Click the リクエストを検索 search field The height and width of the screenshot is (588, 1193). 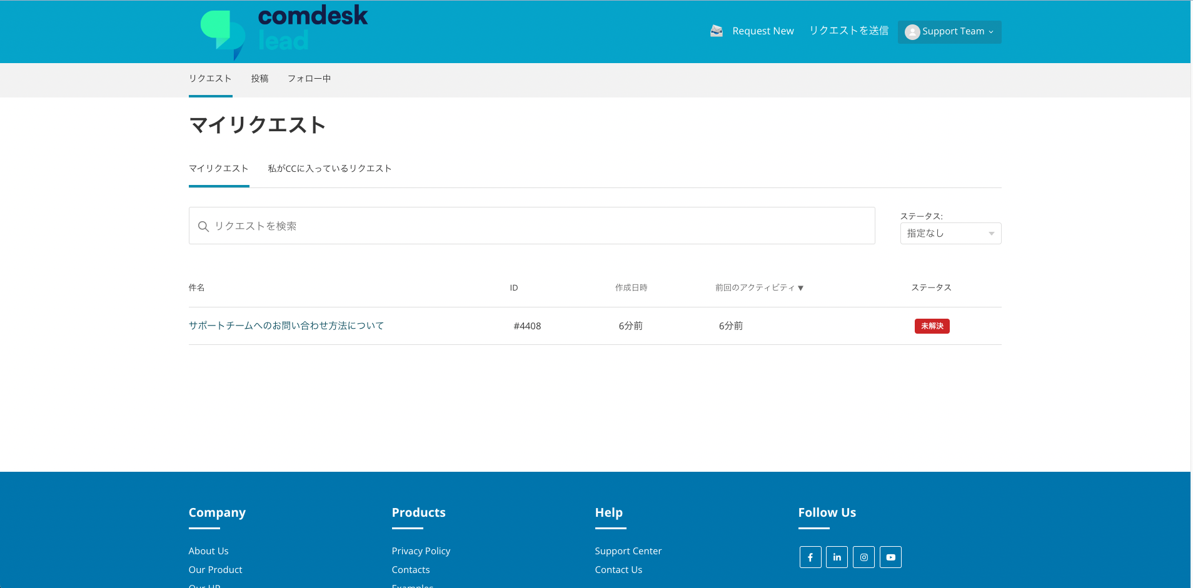[531, 226]
